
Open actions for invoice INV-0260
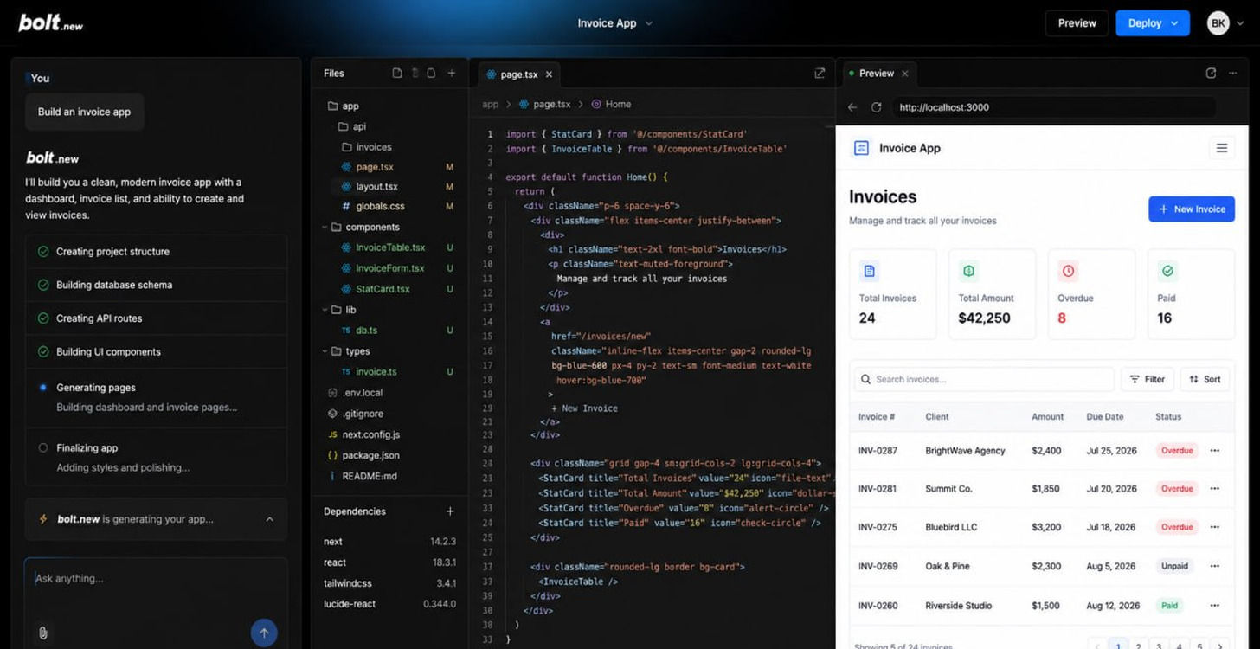[x=1215, y=606]
